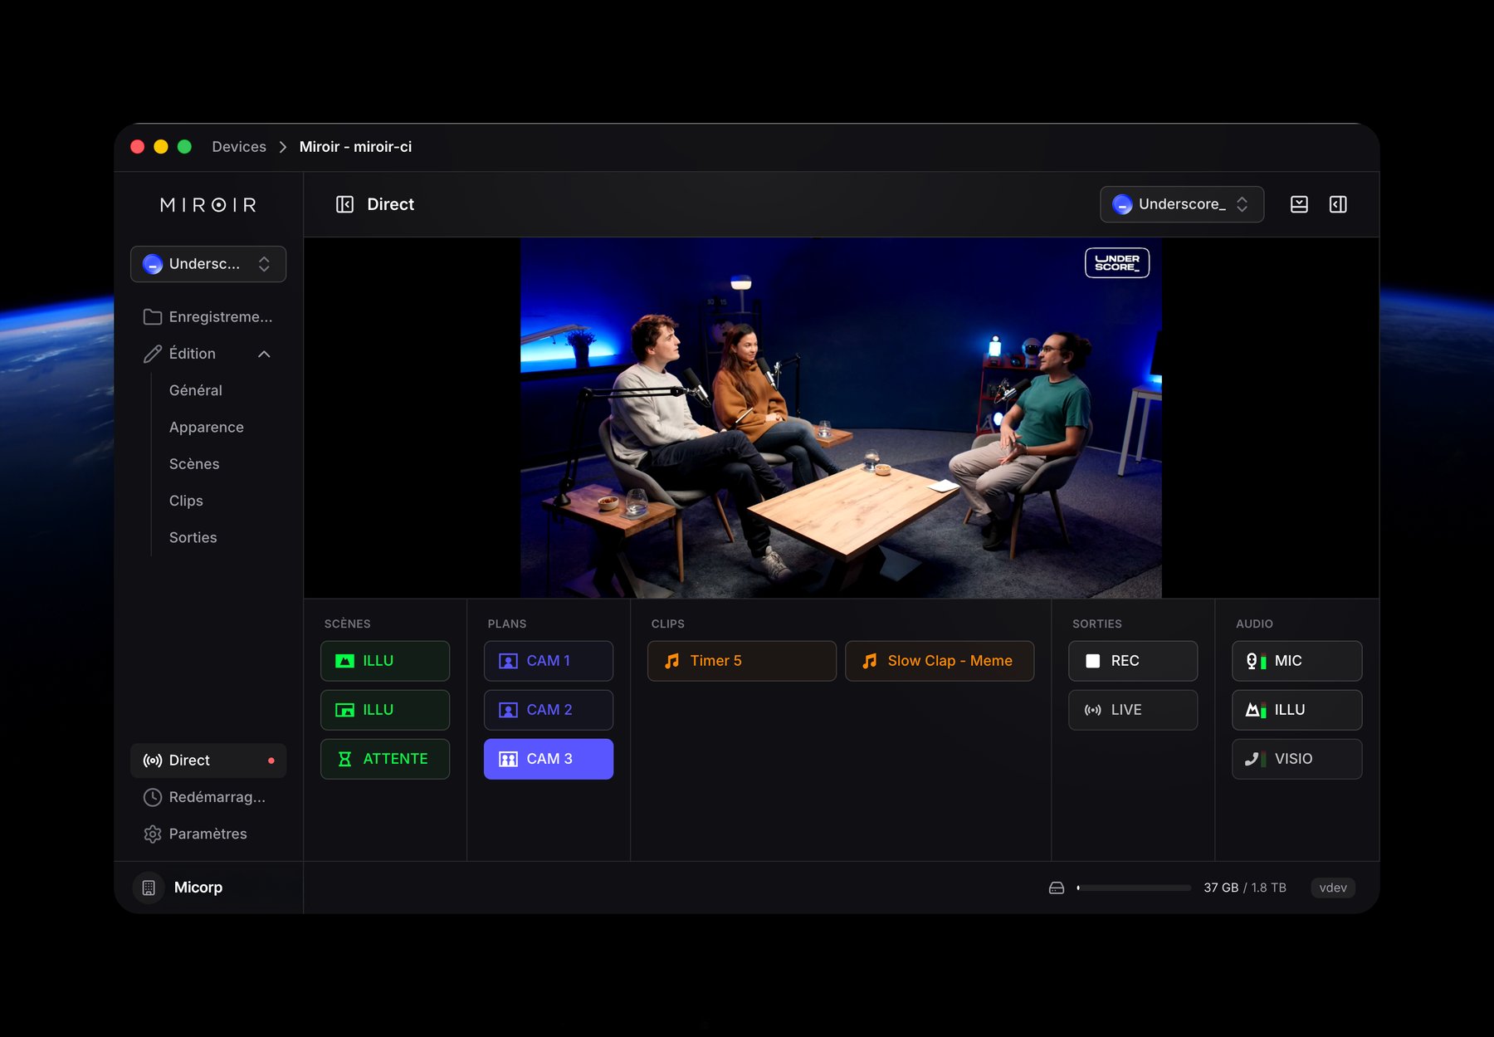Screen dimensions: 1494x1037
Task: Toggle the REC recording output
Action: [1132, 661]
